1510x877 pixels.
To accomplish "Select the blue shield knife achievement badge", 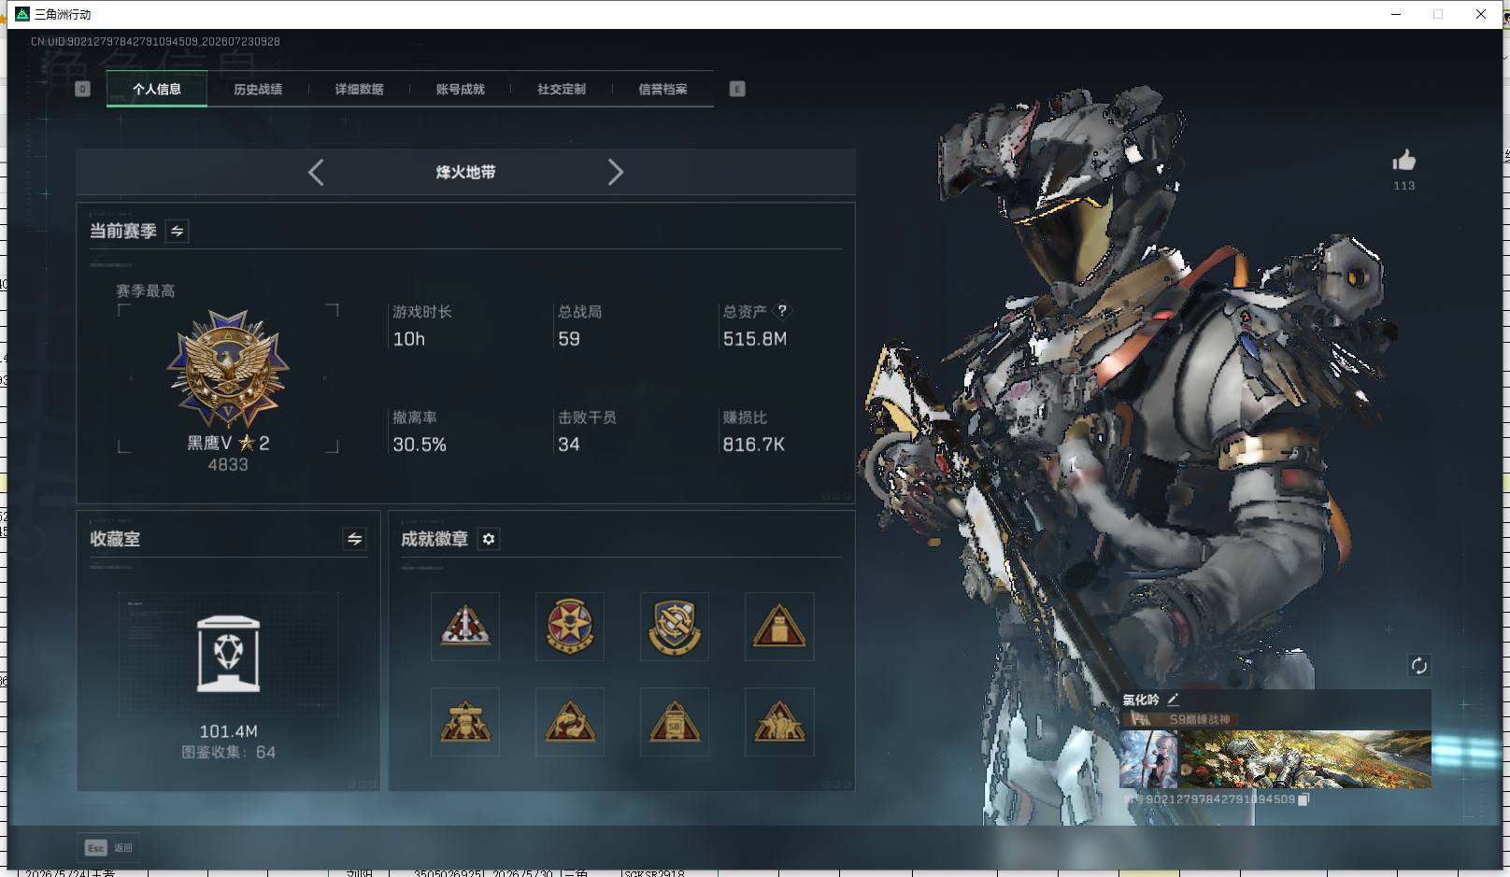I will click(675, 627).
